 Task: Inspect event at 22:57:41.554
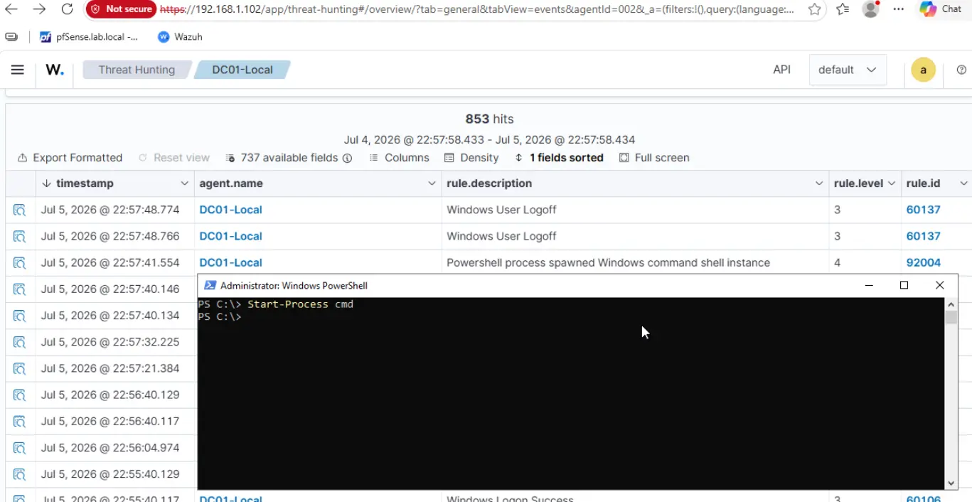[x=20, y=262]
